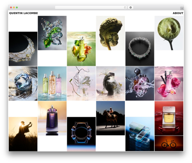Viewport: 192px width, 163px height.
Task: Open the pink perfume with vanilla pods photo
Action: (169, 83)
